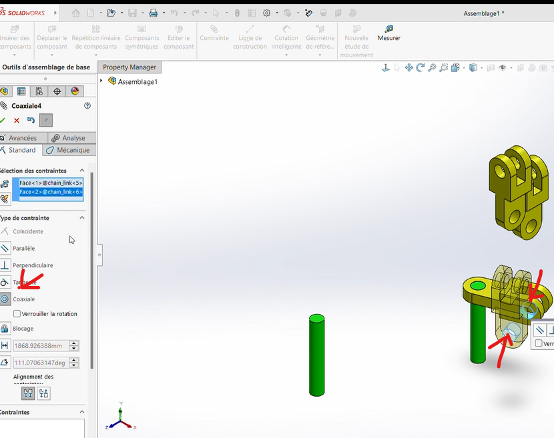Switch to the Mécanique tab
This screenshot has width=554, height=438.
pos(69,150)
